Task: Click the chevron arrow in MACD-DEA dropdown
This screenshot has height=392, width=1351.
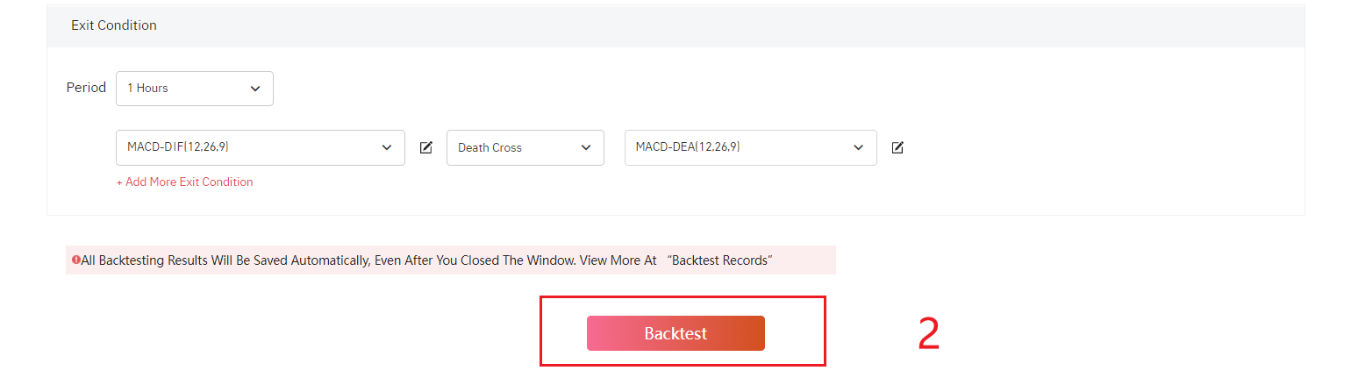Action: pos(859,147)
